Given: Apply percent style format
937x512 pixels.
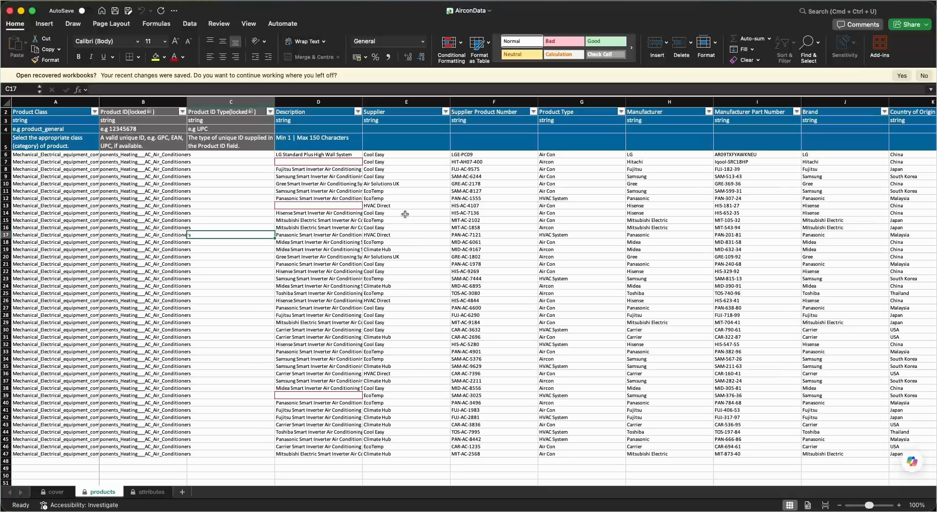Looking at the screenshot, I should [x=375, y=57].
